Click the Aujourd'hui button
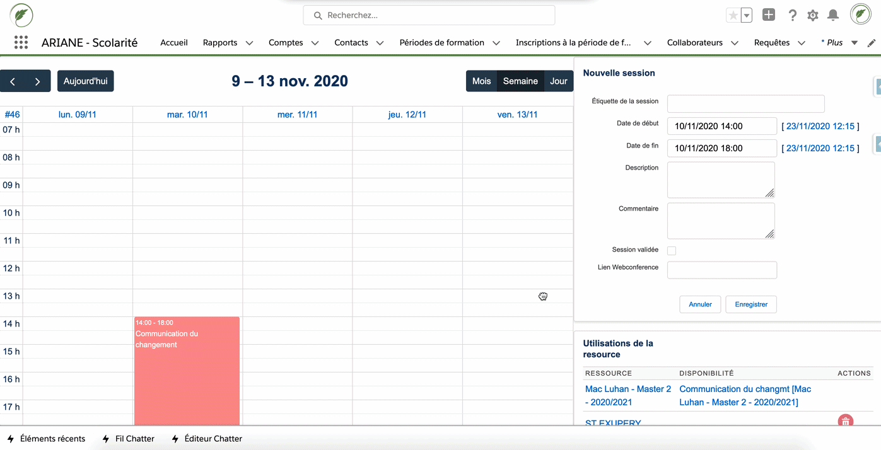The width and height of the screenshot is (881, 450). click(x=86, y=81)
